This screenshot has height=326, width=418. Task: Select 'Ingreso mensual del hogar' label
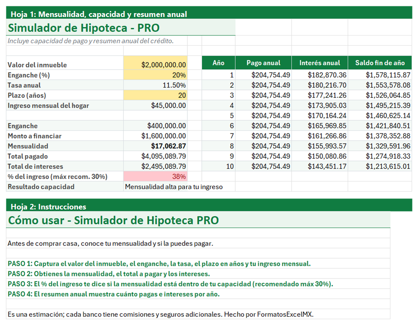point(48,106)
